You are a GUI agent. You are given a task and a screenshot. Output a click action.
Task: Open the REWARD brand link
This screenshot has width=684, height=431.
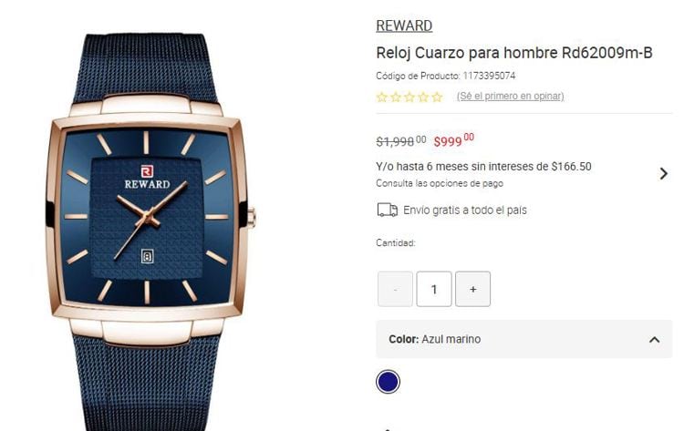coord(404,26)
